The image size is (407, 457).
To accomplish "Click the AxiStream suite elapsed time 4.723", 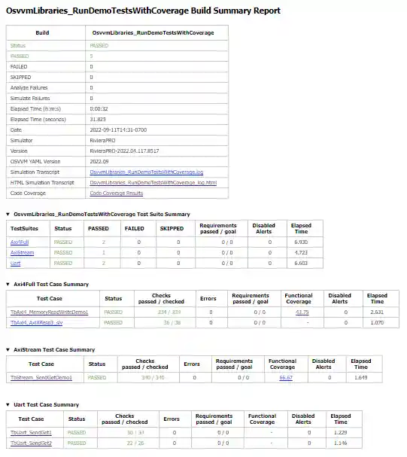I will [301, 252].
